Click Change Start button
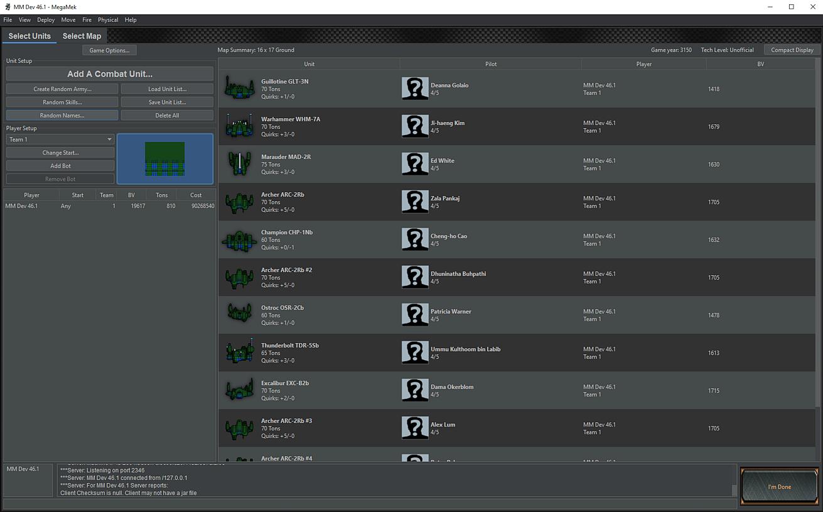Image resolution: width=823 pixels, height=512 pixels. pos(60,153)
